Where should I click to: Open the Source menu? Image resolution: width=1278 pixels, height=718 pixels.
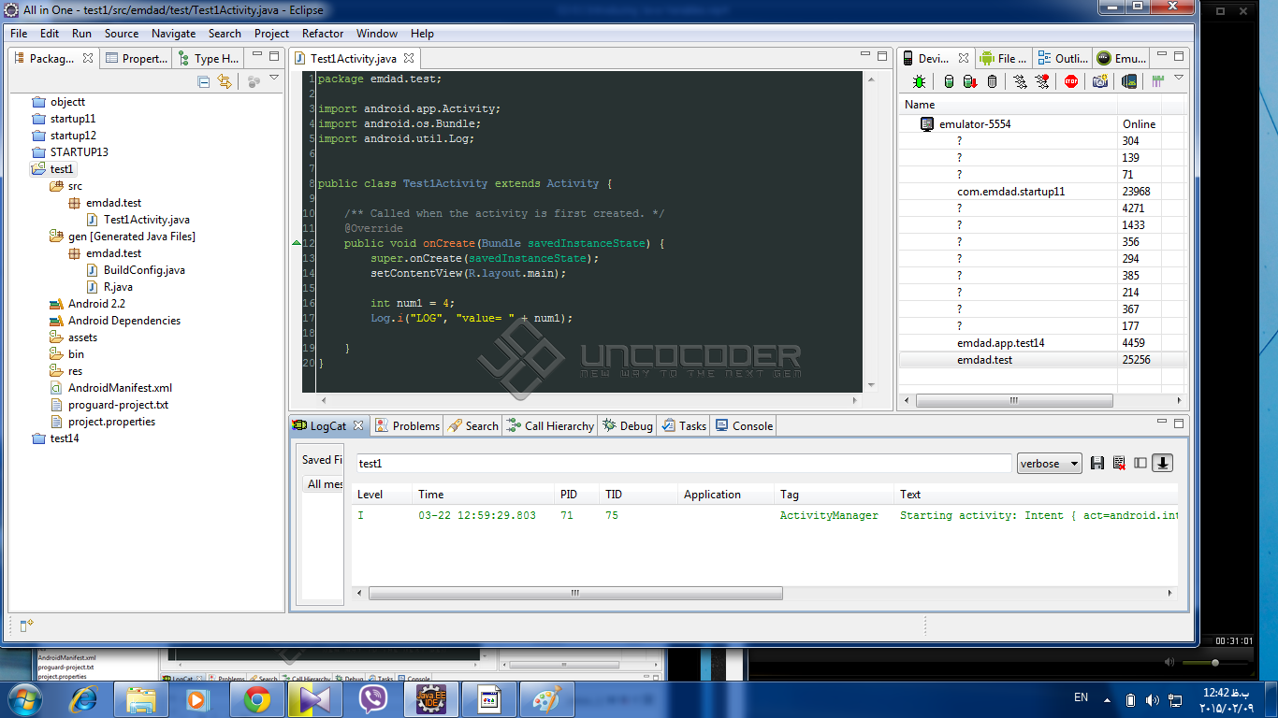coord(122,34)
